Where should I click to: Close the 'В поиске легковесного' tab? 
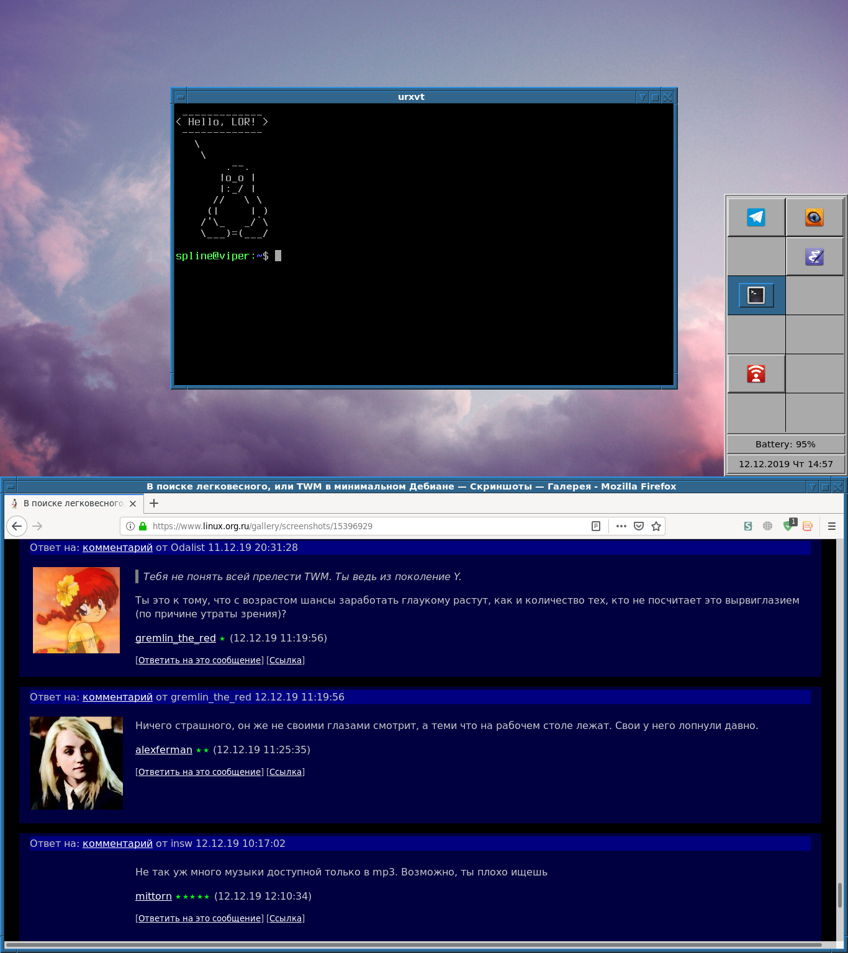click(x=133, y=504)
